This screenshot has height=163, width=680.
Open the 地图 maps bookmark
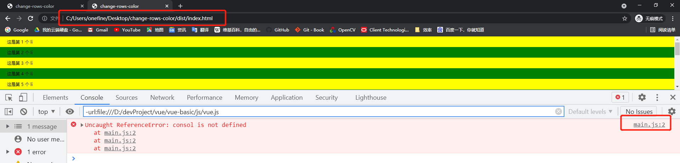tap(155, 30)
